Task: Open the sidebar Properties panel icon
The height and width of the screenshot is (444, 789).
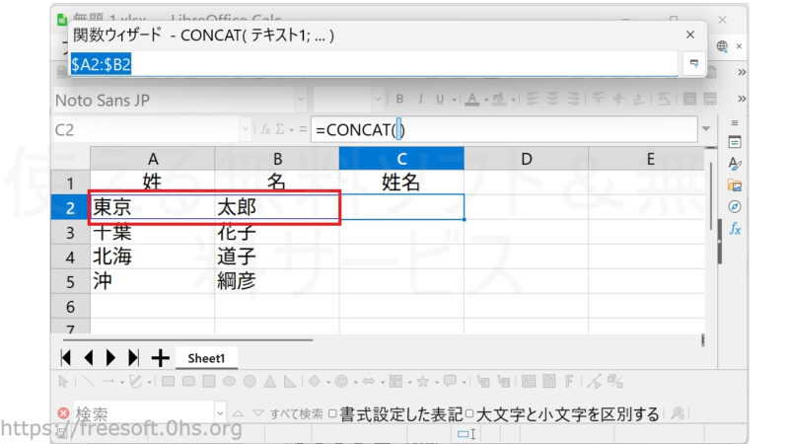Action: point(735,142)
